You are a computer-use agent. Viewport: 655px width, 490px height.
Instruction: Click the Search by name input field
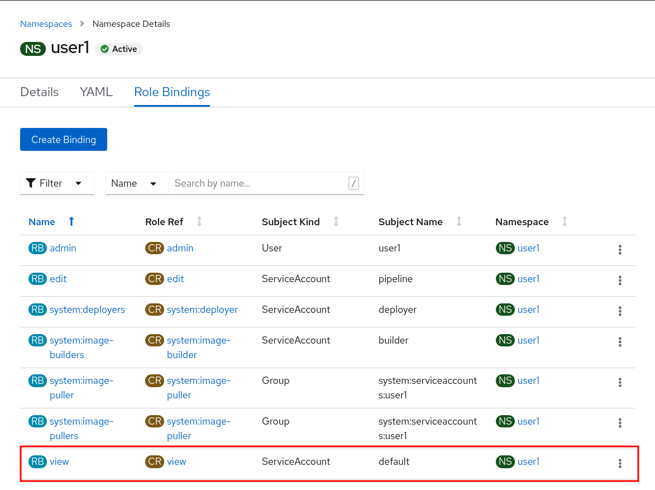tap(257, 183)
